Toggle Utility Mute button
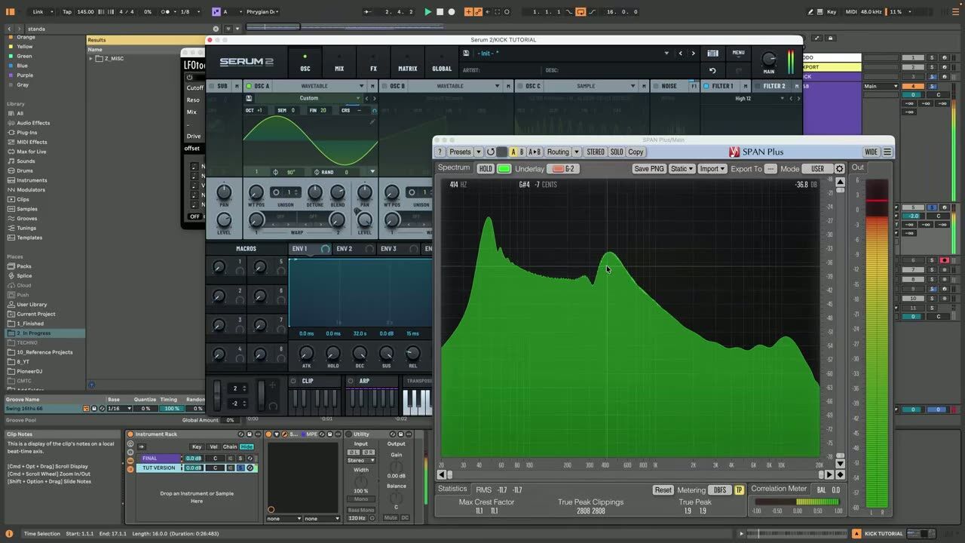965x543 pixels. click(390, 518)
